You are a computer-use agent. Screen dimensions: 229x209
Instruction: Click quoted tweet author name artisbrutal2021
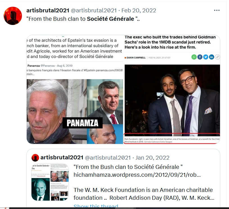coord(62,157)
